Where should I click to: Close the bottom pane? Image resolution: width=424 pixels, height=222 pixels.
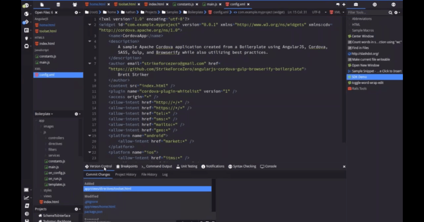pyautogui.click(x=344, y=167)
